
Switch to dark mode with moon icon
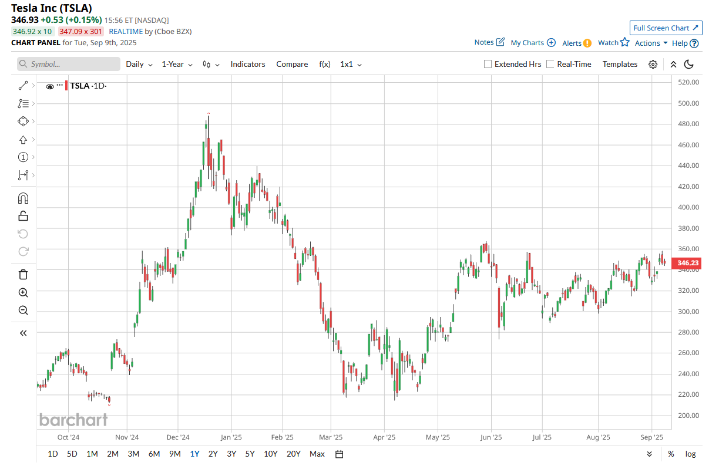point(689,65)
